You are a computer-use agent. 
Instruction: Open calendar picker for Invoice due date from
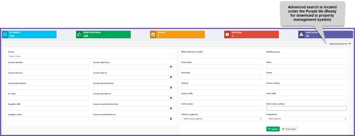click(171, 87)
